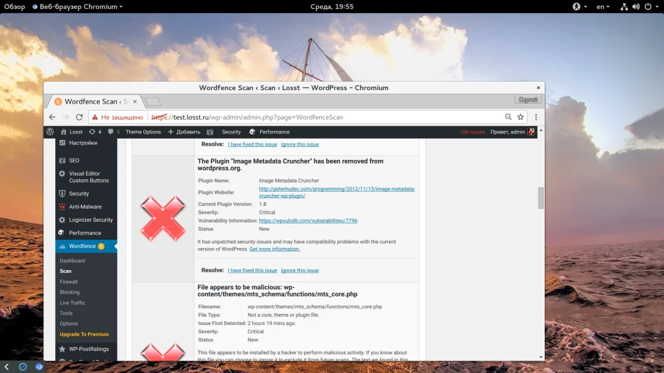Reload the page with the refresh icon
This screenshot has width=664, height=373.
point(79,117)
